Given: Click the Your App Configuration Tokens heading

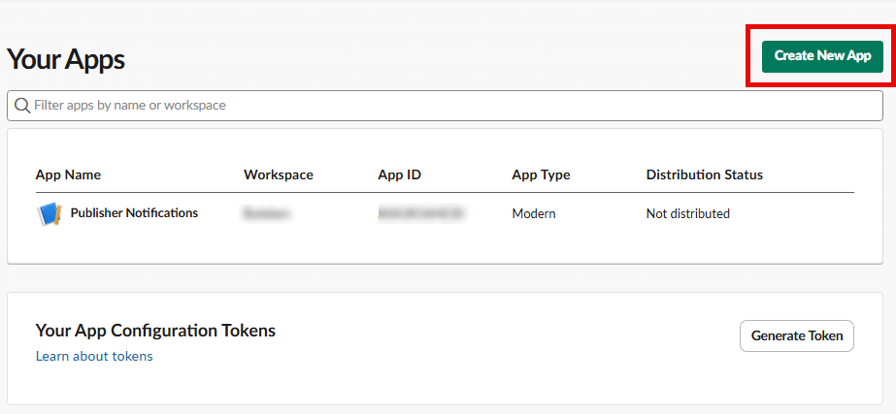Looking at the screenshot, I should (155, 331).
